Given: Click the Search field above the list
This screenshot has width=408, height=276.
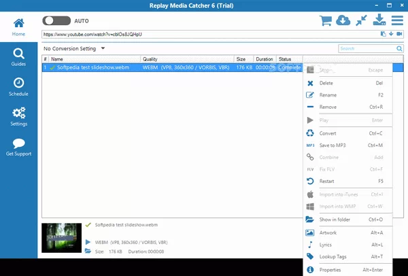Looking at the screenshot, I should pyautogui.click(x=367, y=48).
